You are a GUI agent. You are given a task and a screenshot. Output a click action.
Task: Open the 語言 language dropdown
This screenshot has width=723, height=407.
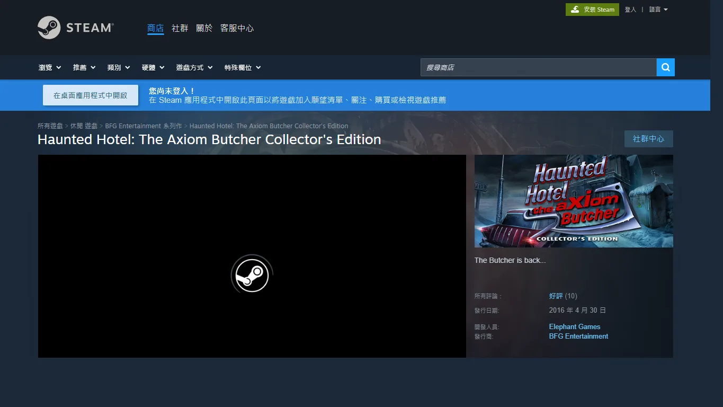(x=658, y=10)
